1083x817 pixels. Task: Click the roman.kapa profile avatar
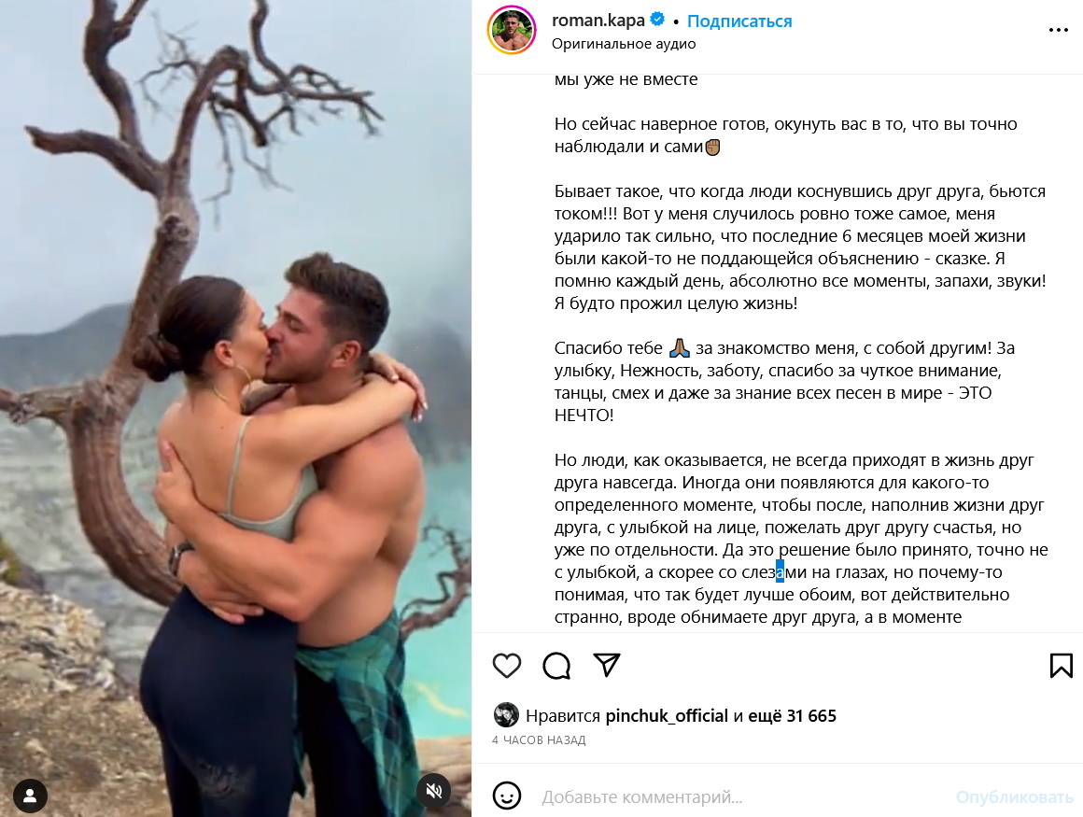512,30
